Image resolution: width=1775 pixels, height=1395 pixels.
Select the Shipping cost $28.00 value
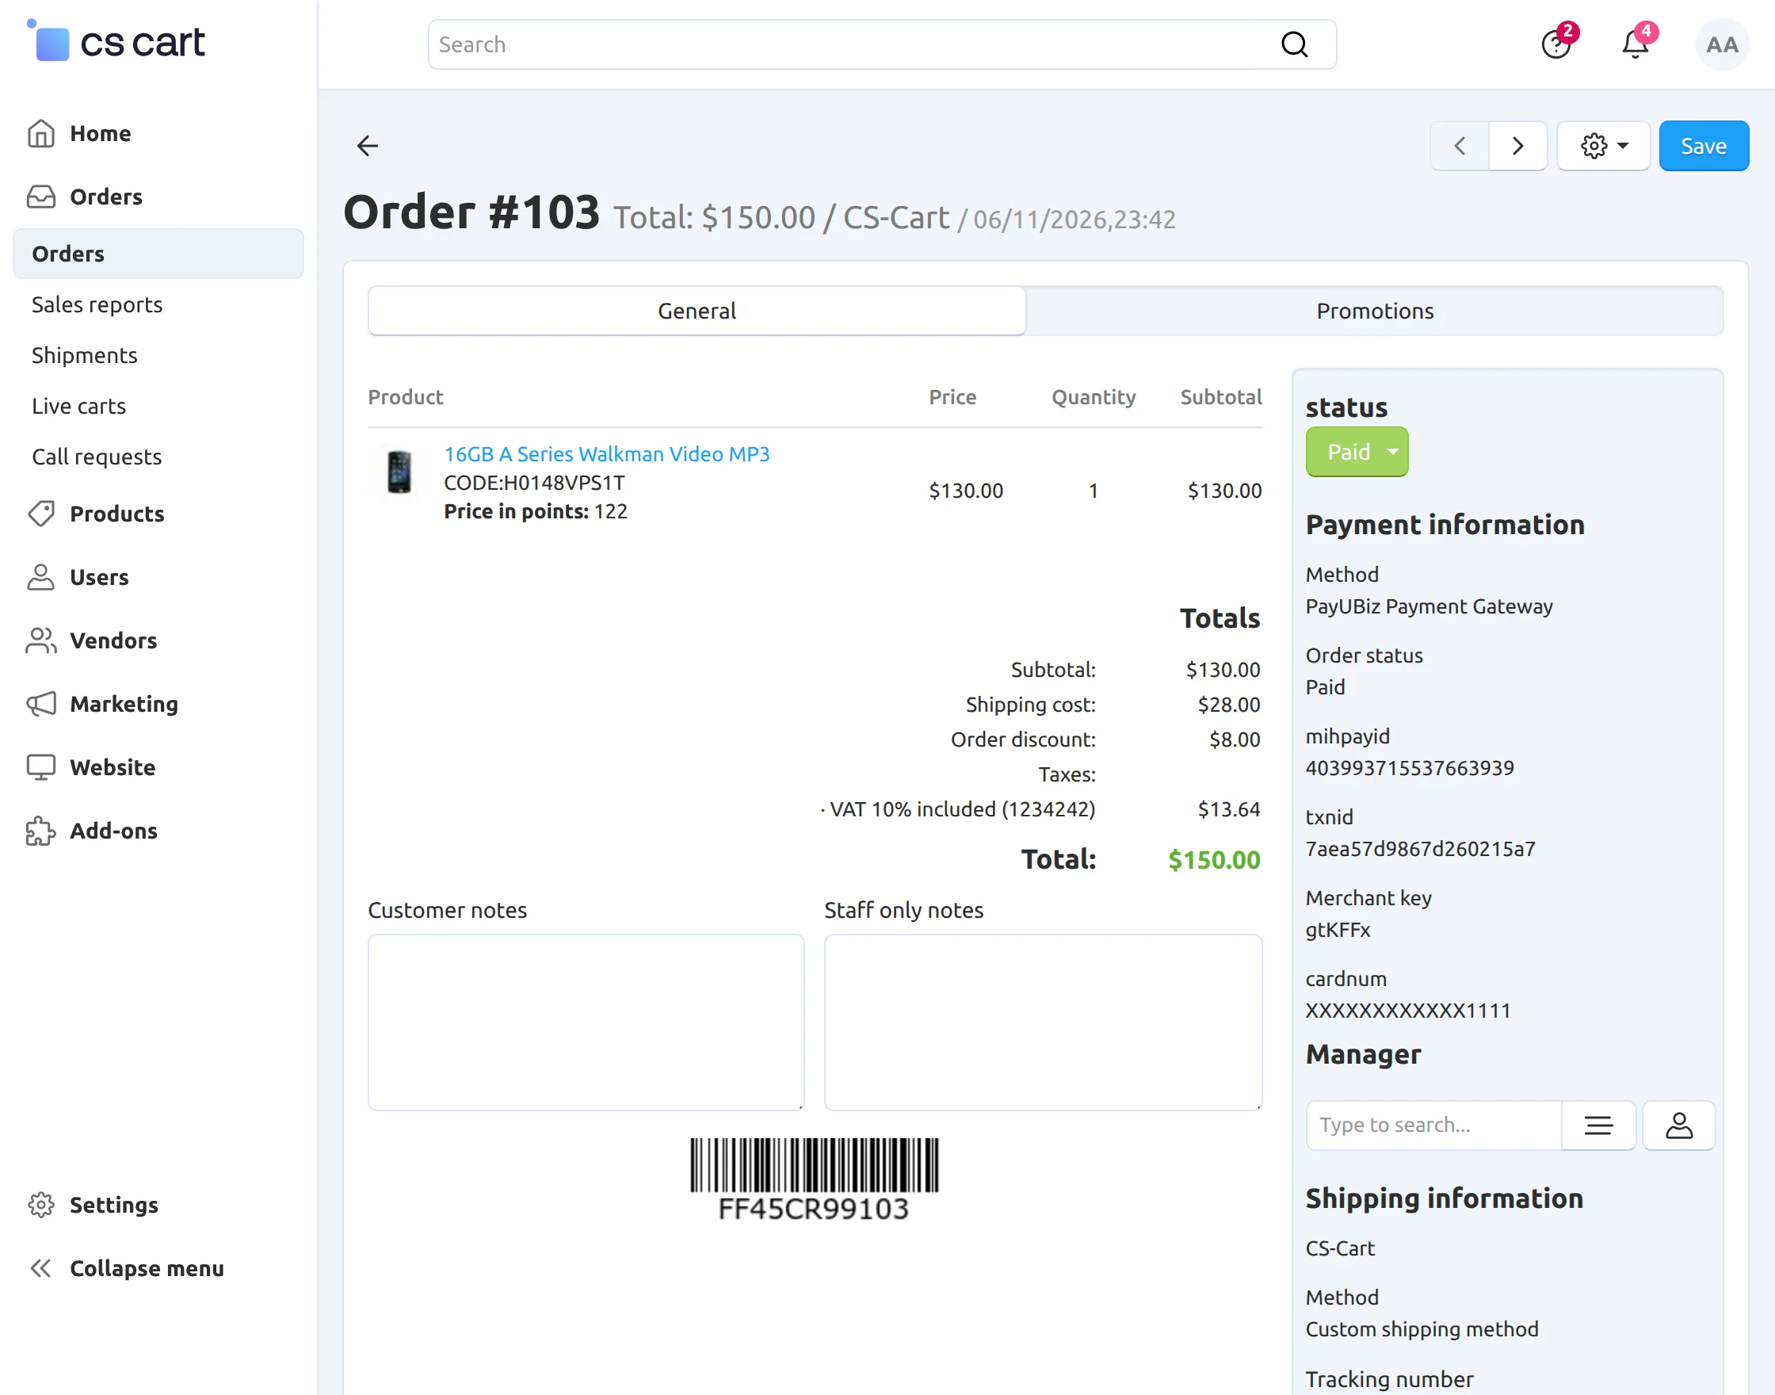1229,705
